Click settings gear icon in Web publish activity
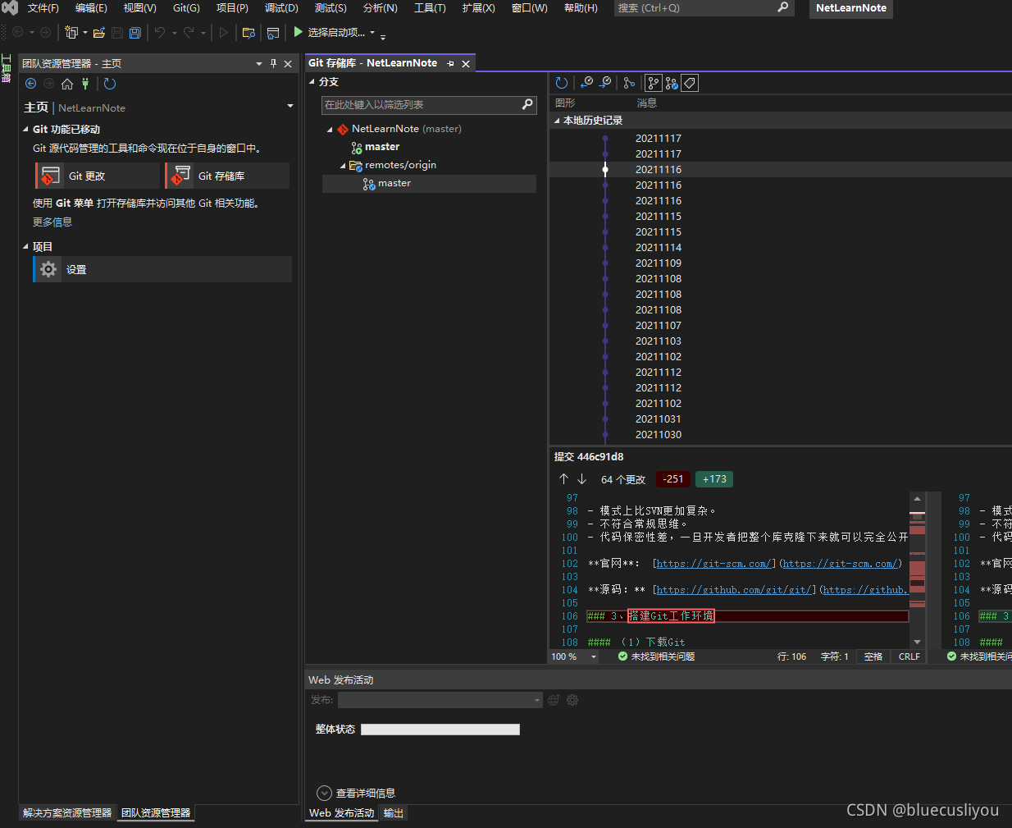The image size is (1012, 828). [x=572, y=700]
